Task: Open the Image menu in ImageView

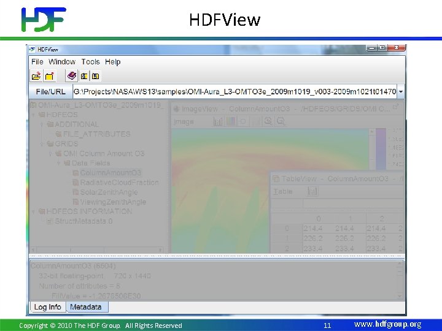Action: click(x=184, y=121)
